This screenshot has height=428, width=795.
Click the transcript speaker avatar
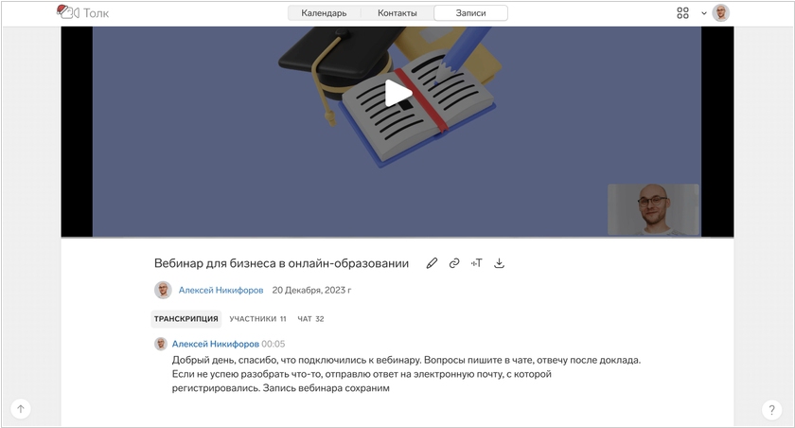(x=161, y=344)
